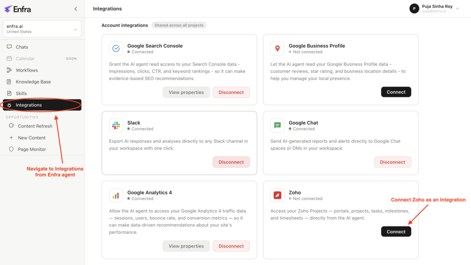Open Workflows from the sidebar

[42, 70]
